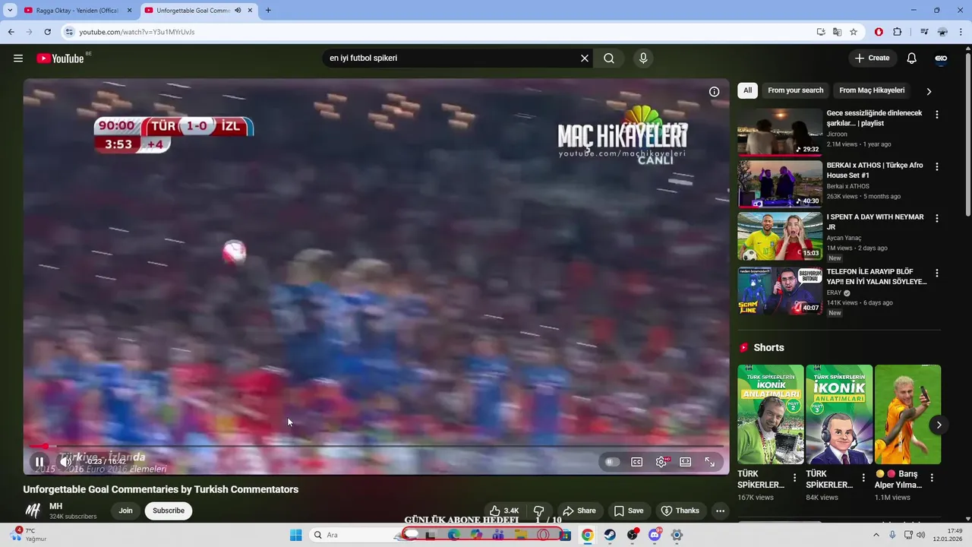Open the EKO account avatar menu
Viewport: 972px width, 547px height.
point(941,58)
